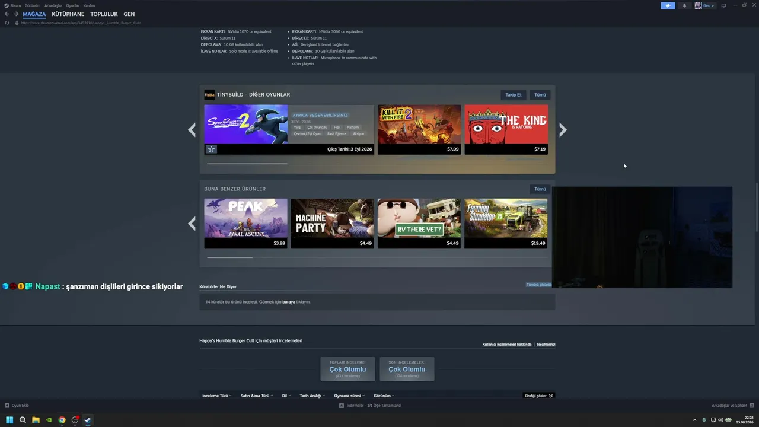Click Tümü in the tinyBuild section
The width and height of the screenshot is (759, 427).
(540, 95)
